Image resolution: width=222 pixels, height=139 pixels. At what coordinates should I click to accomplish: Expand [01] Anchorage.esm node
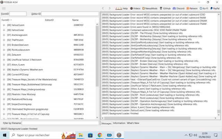point(4,35)
